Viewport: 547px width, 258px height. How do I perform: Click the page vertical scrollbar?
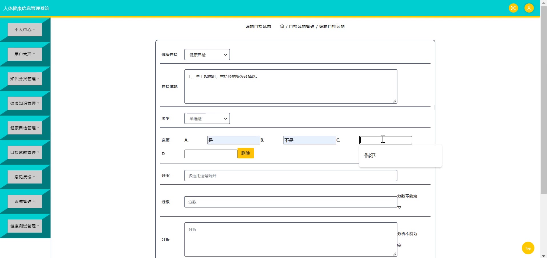[x=544, y=100]
